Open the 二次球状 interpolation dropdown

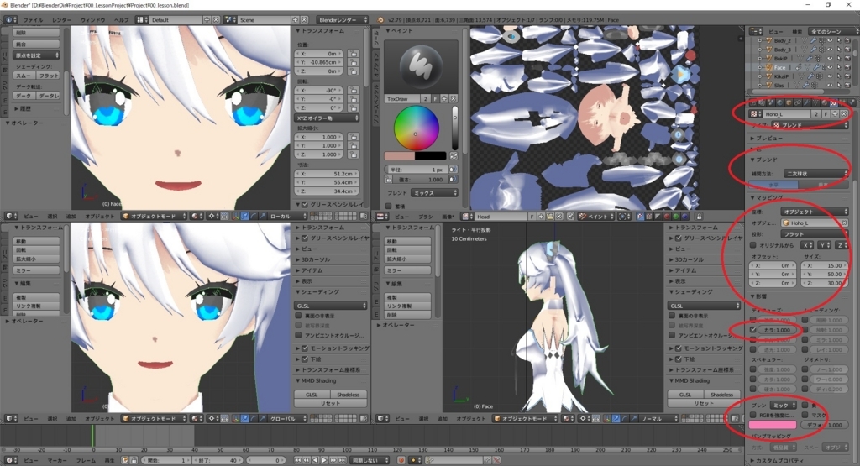[816, 173]
